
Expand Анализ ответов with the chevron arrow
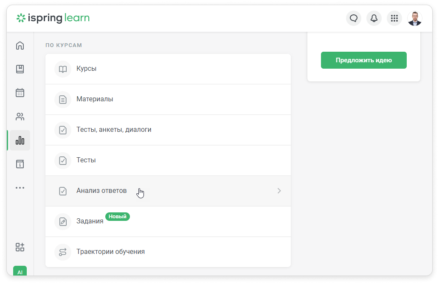coord(279,191)
